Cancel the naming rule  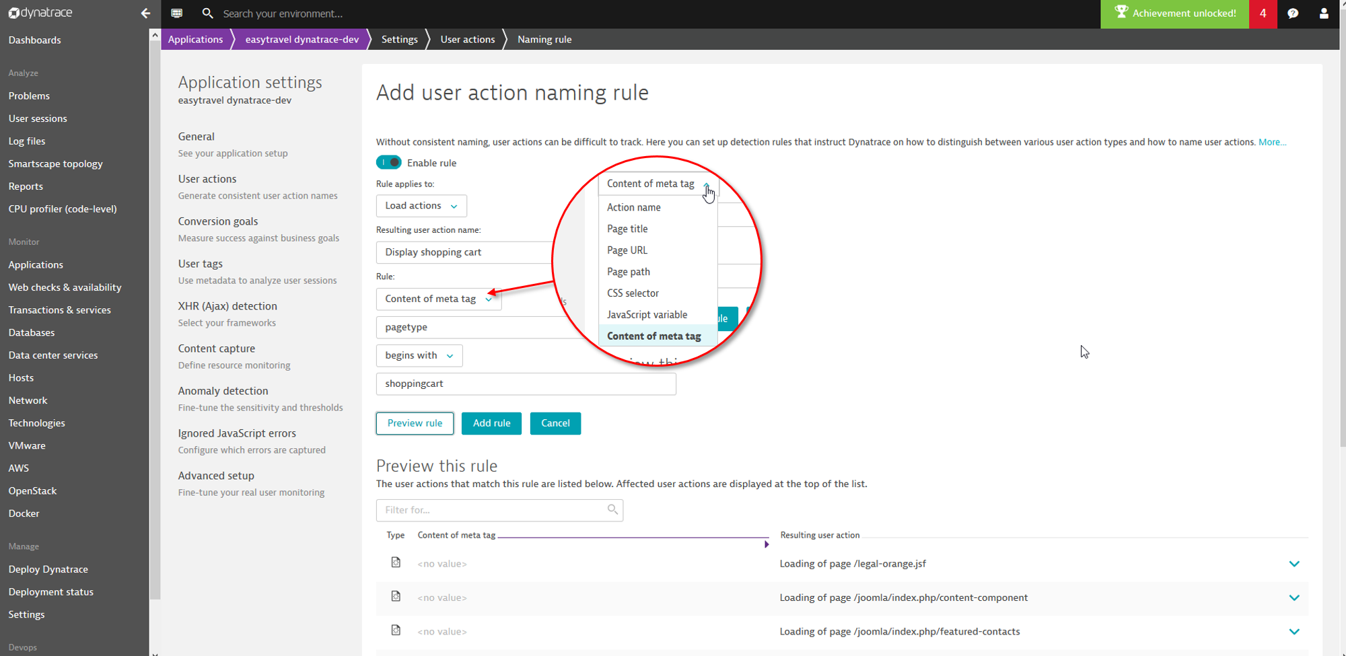(555, 423)
